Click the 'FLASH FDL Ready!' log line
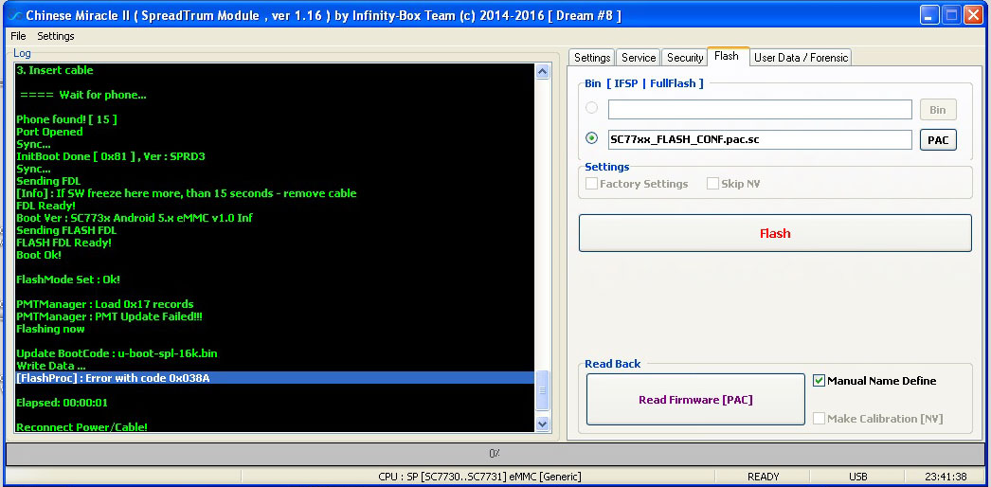Screen dimensions: 991x487 [x=63, y=243]
